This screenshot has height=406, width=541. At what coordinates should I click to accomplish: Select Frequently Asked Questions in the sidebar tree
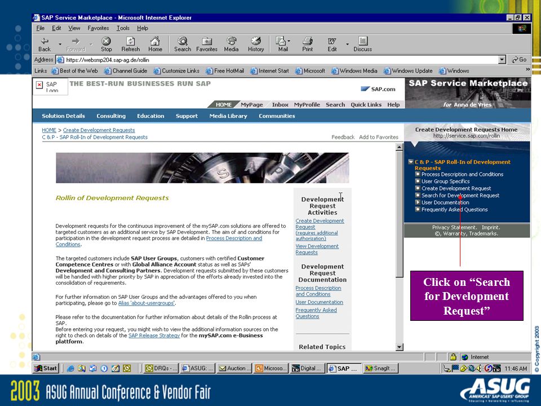[454, 210]
